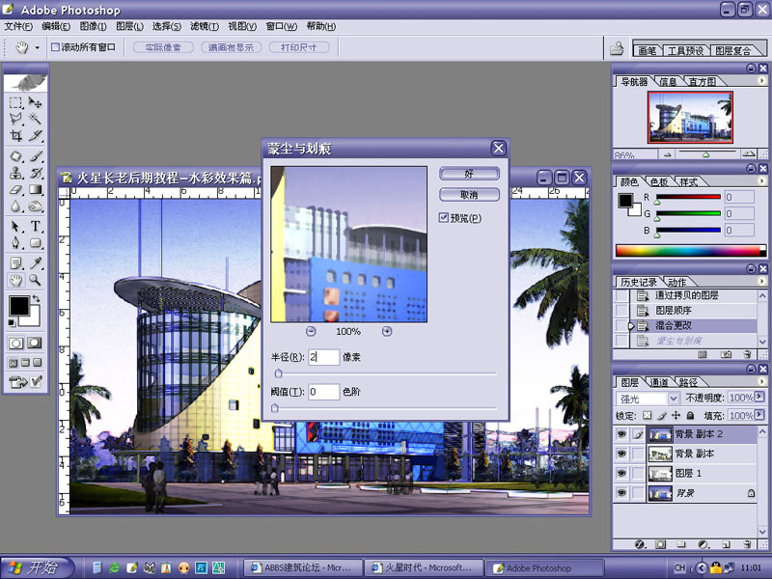772x579 pixels.
Task: Open the Color panel flyout menu arrow
Action: coord(761,181)
